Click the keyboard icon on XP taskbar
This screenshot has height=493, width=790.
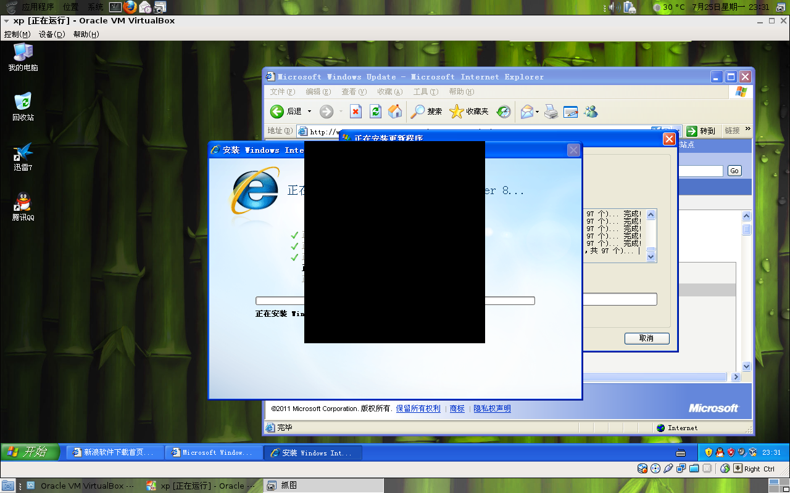point(681,452)
